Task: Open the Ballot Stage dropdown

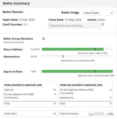Action: 98,13
